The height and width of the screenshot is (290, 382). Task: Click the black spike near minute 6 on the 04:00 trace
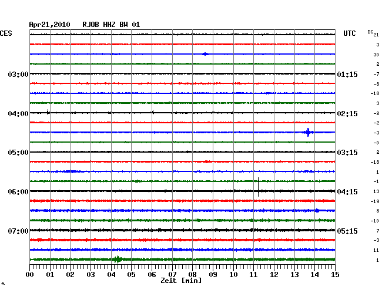click(x=153, y=112)
